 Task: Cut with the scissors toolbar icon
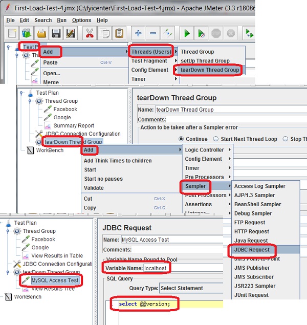coord(90,33)
